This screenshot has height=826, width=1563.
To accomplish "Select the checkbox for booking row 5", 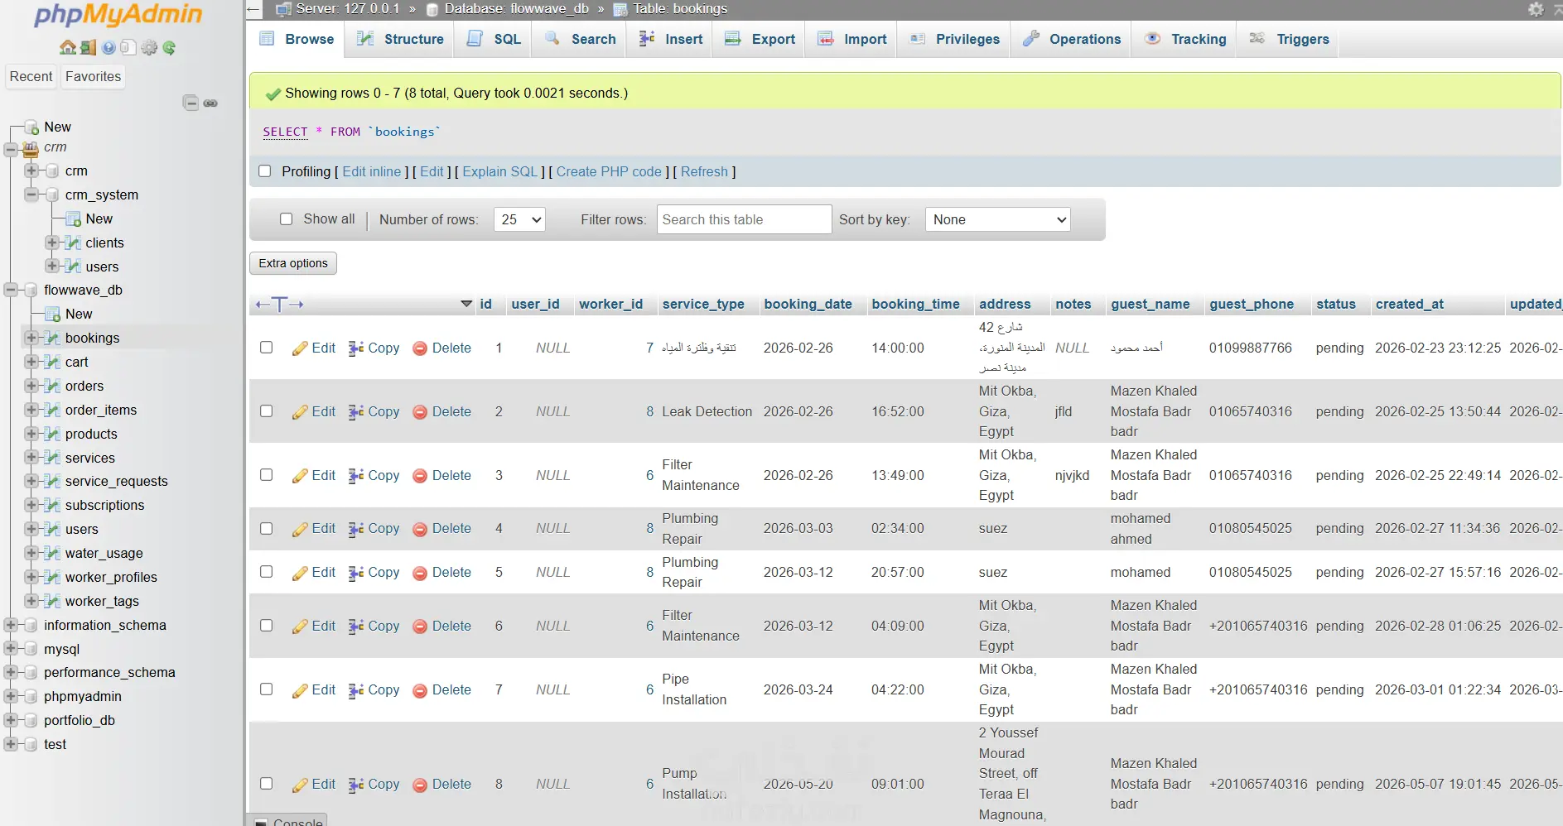I will point(267,572).
